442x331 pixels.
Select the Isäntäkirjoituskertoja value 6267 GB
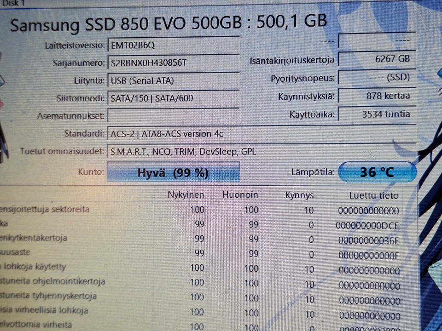click(x=377, y=59)
